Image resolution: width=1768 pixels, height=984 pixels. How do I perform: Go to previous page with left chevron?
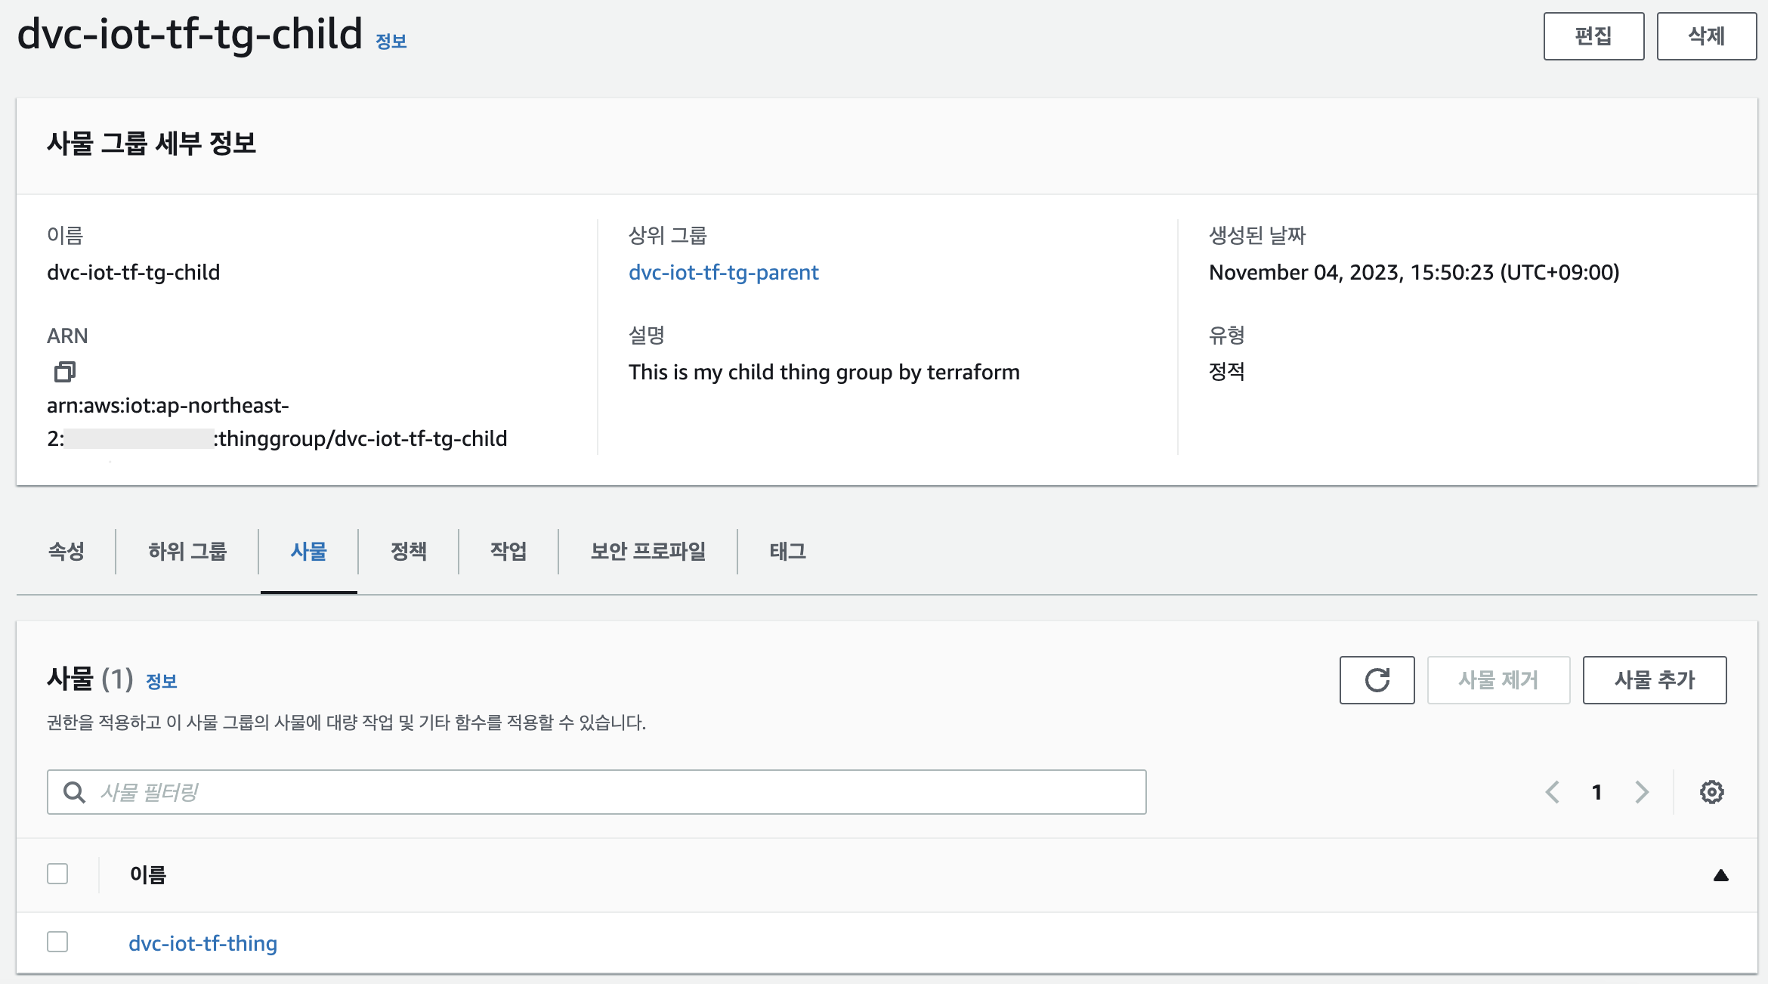pos(1553,792)
